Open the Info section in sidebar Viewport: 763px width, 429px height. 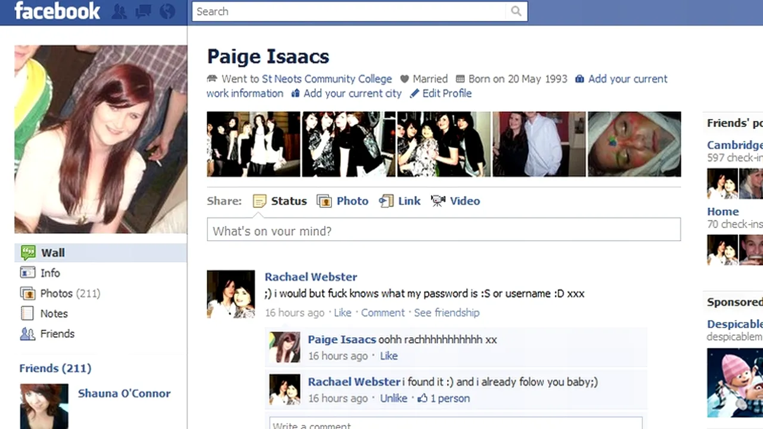tap(50, 273)
